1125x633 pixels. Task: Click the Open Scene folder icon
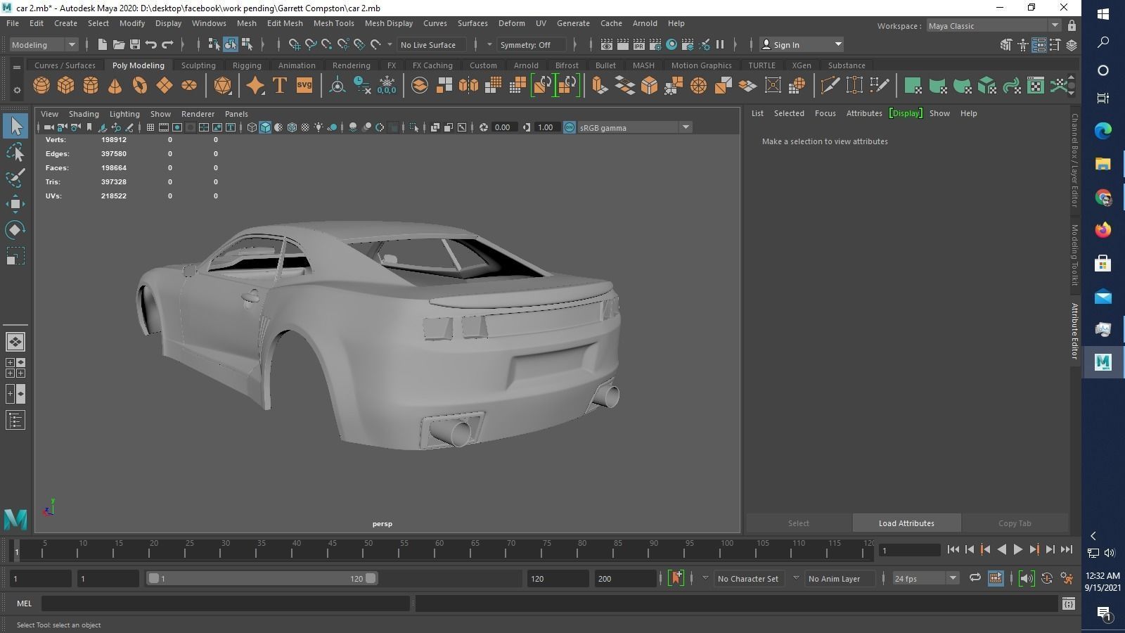(119, 44)
